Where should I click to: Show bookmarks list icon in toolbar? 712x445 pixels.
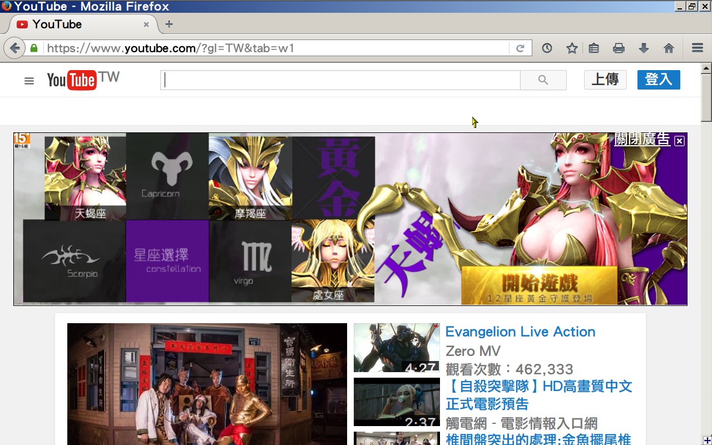(x=594, y=48)
